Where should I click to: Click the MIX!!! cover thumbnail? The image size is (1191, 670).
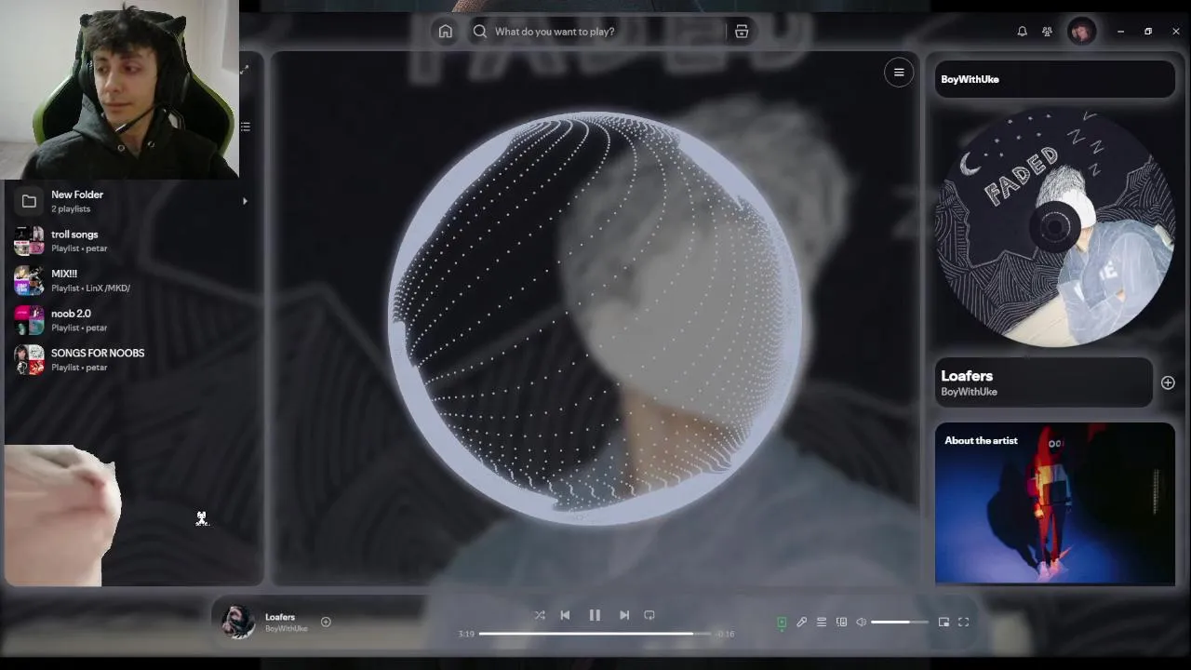29,280
